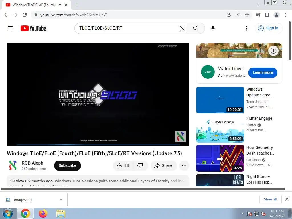292x219 pixels.
Task: Close the Windows TLoE/FLoE tab
Action: coord(66,5)
